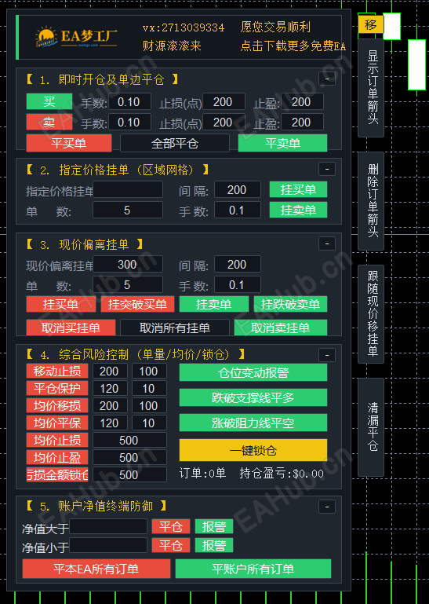429x604 pixels.
Task: Click 均价止盈 value field 500
Action: (x=129, y=458)
